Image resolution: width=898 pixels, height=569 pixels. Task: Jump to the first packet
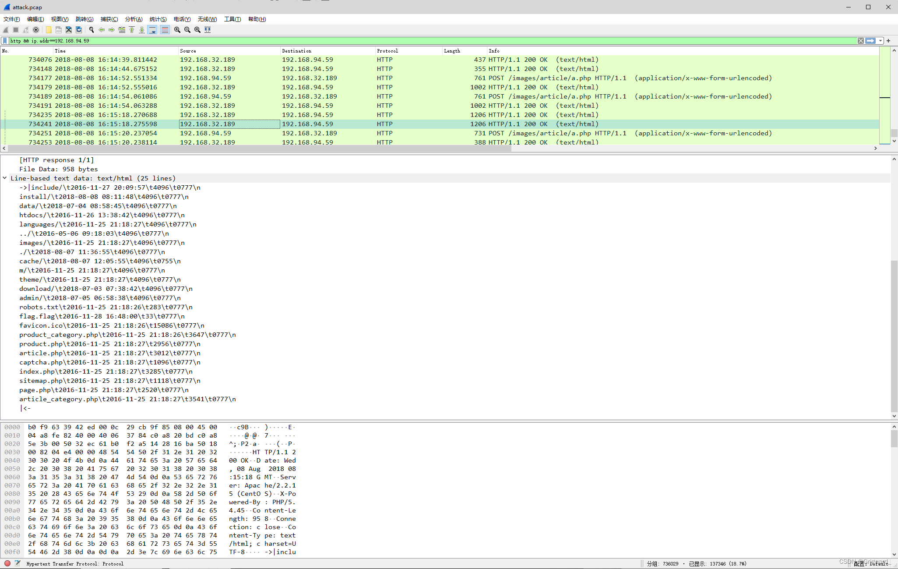coord(132,30)
